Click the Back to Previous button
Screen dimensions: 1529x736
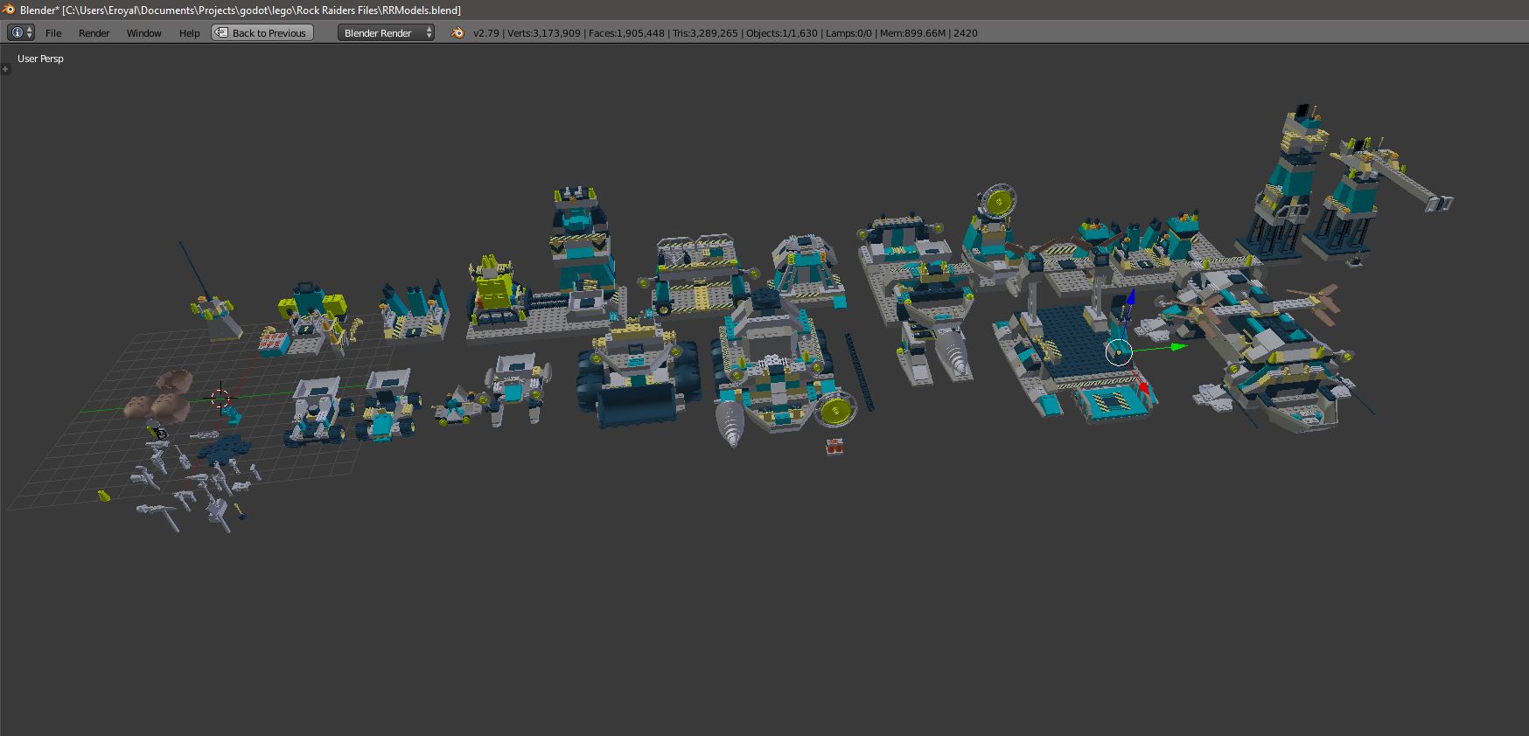pyautogui.click(x=262, y=32)
